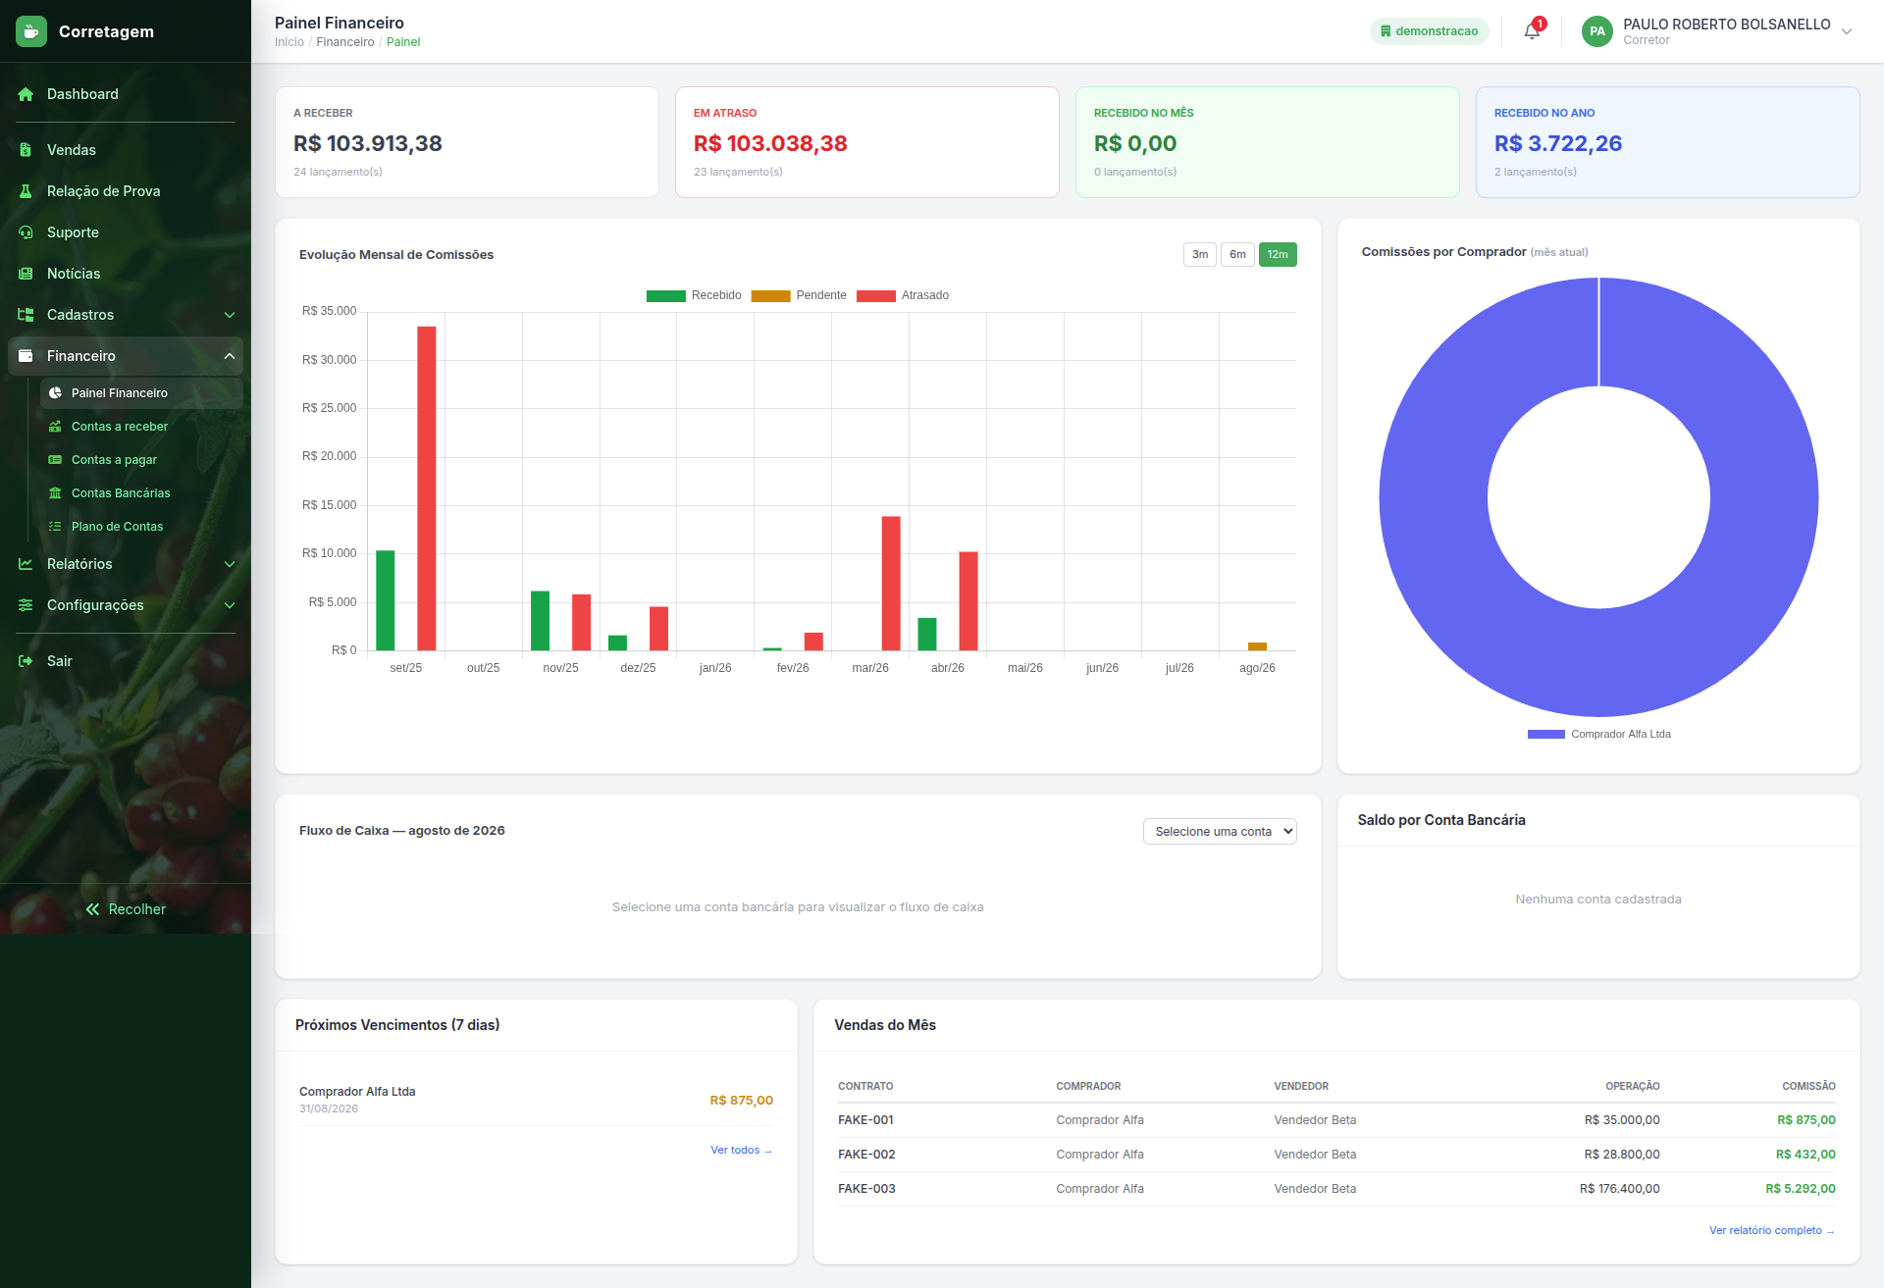Click the Vendas clipboard icon in sidebar

(x=26, y=150)
